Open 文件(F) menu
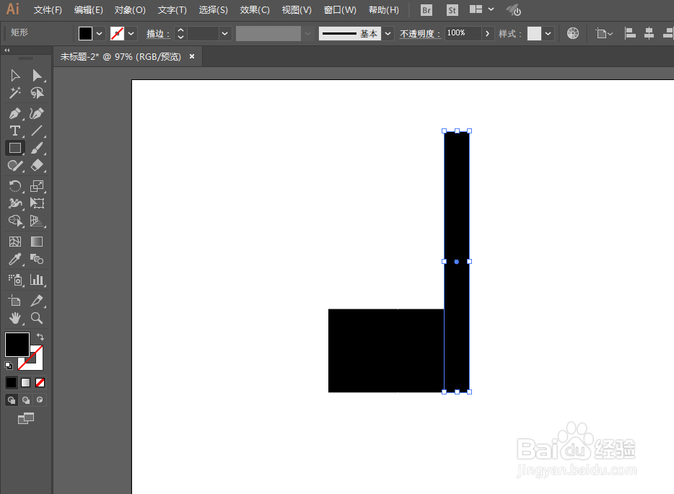 tap(48, 10)
